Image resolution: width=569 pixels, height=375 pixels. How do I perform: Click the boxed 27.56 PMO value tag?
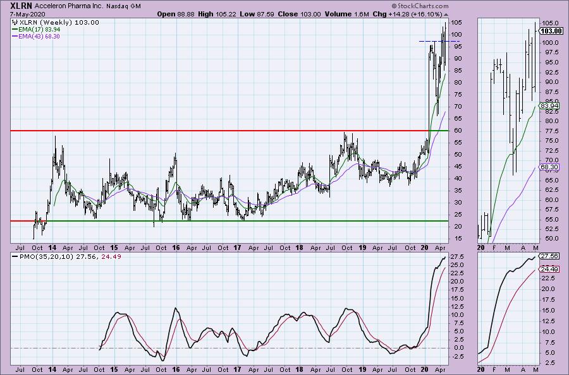pyautogui.click(x=549, y=256)
